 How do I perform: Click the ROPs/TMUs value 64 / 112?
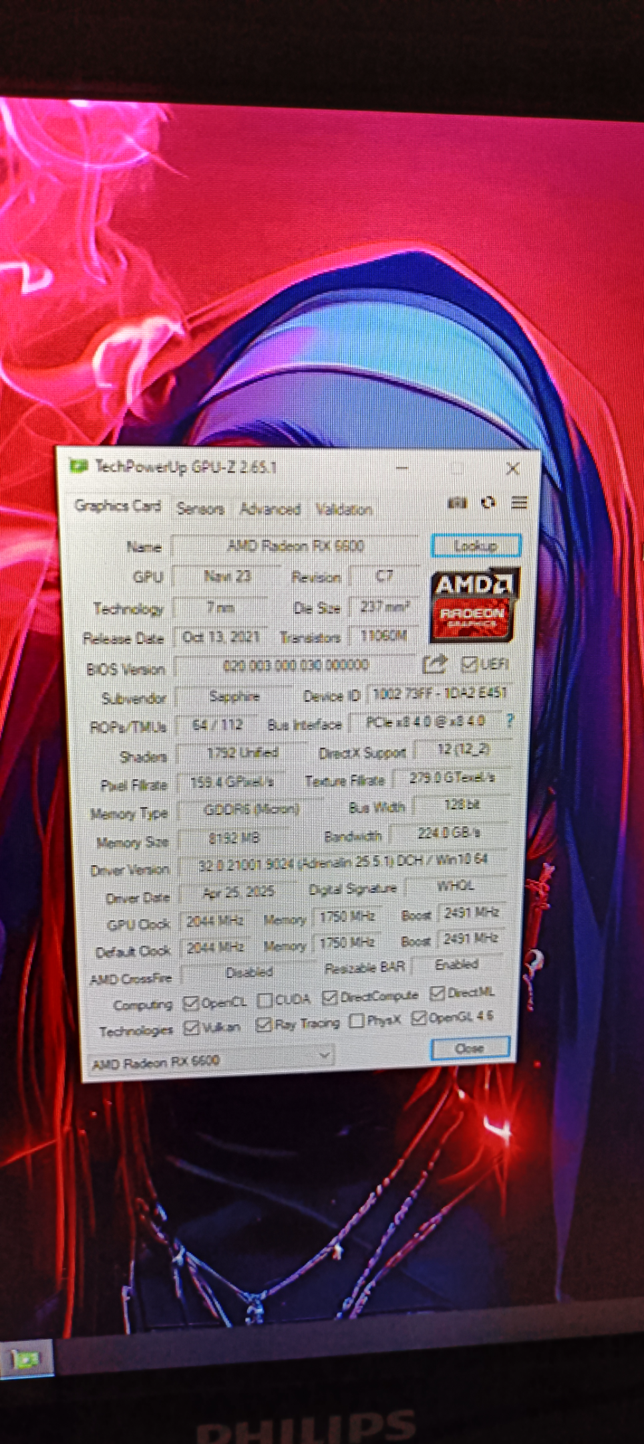218,725
